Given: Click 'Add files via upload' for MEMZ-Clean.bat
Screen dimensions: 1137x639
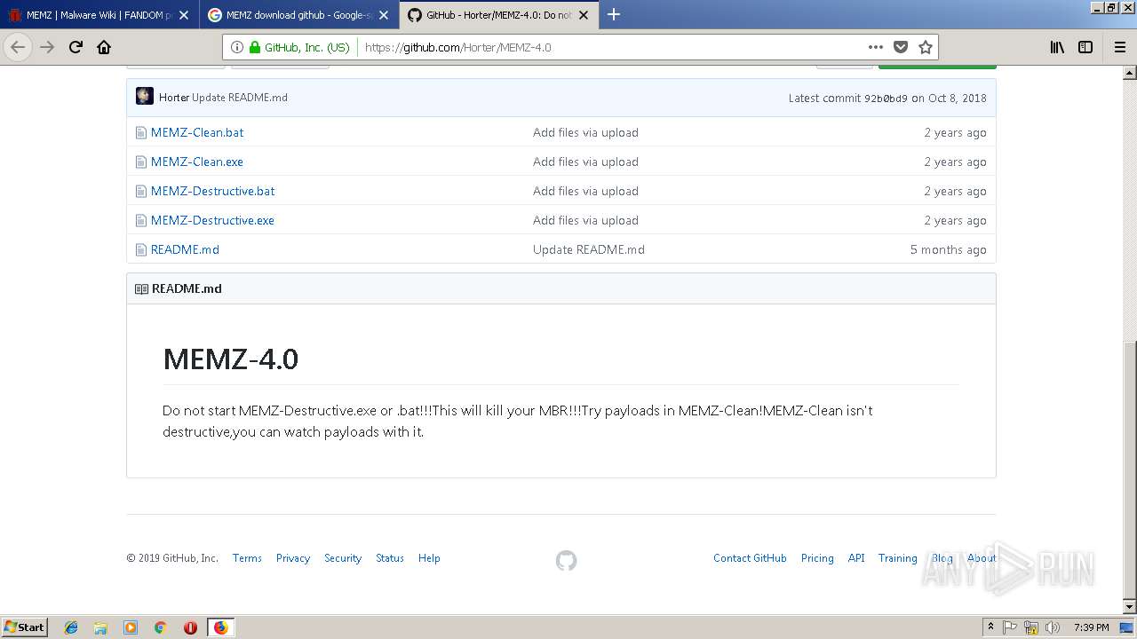Looking at the screenshot, I should pyautogui.click(x=585, y=132).
